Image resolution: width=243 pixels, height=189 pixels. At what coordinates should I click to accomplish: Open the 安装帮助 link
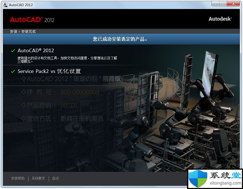18,178
